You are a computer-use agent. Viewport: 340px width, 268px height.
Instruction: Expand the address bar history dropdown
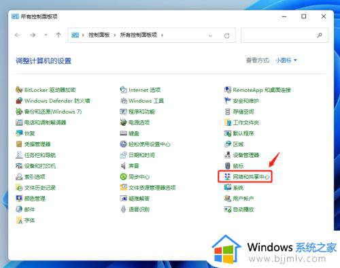pyautogui.click(x=210, y=35)
